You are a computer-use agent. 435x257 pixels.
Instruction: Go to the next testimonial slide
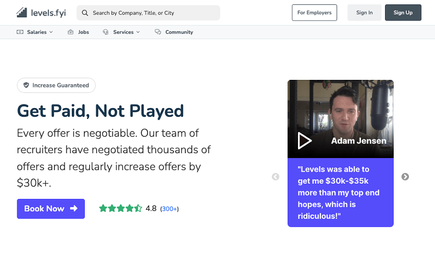pos(405,177)
